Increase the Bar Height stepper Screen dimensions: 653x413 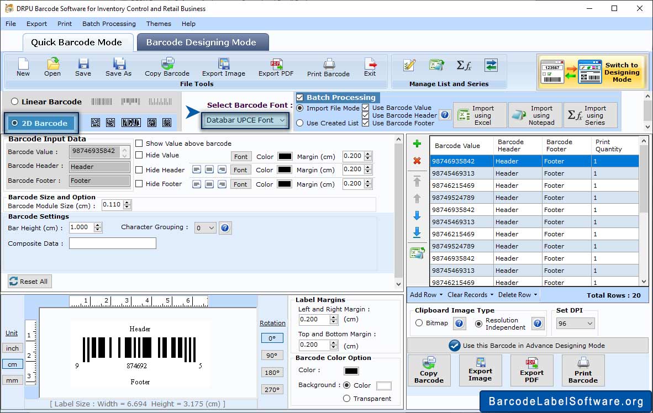pyautogui.click(x=98, y=225)
